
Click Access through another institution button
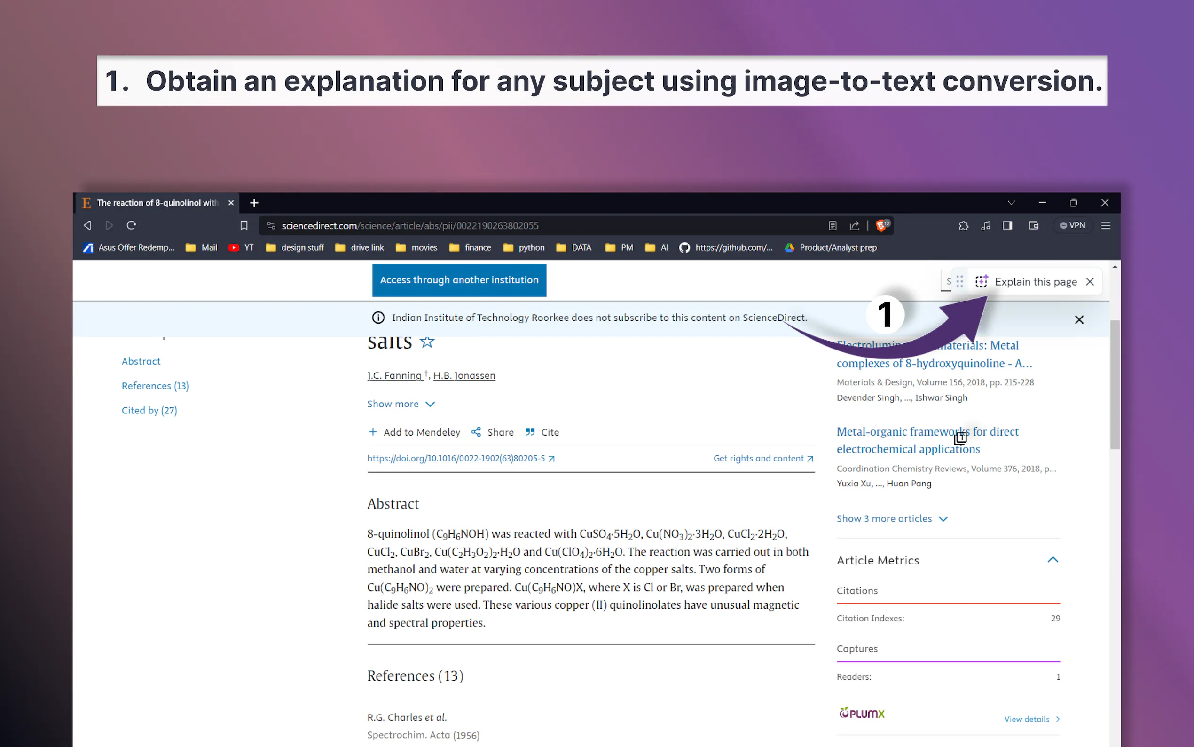pyautogui.click(x=459, y=280)
